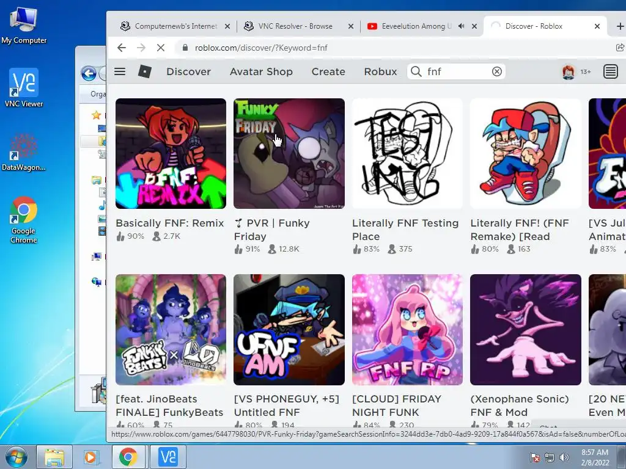Click [VS PHONEGUY, +5] Untitled FNF title
The width and height of the screenshot is (626, 469).
(286, 405)
